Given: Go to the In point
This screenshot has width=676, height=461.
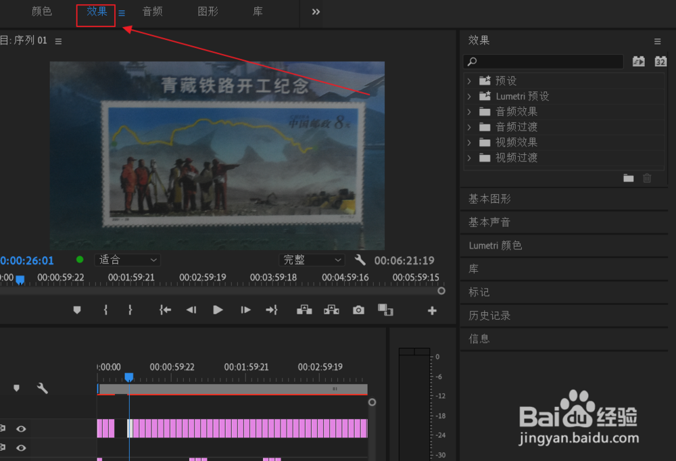Looking at the screenshot, I should [165, 310].
